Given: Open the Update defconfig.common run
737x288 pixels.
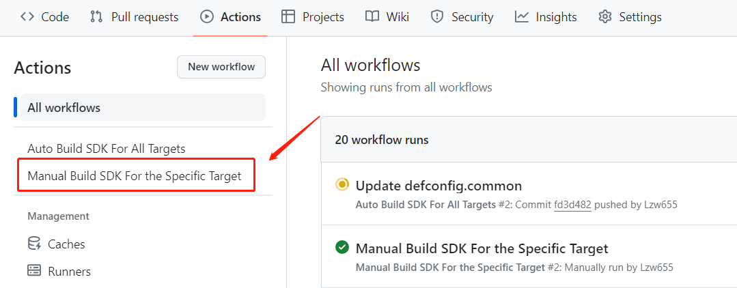Looking at the screenshot, I should point(439,186).
